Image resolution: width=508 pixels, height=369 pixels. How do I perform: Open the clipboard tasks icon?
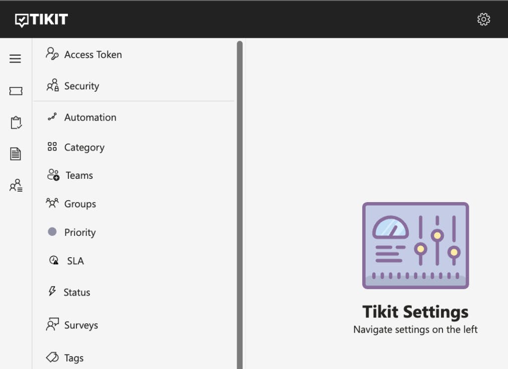tap(16, 123)
